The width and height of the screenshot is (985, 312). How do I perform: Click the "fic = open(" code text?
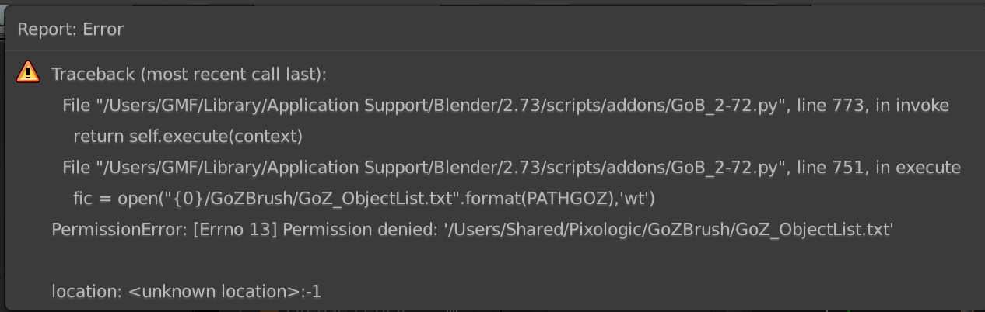pyautogui.click(x=110, y=199)
